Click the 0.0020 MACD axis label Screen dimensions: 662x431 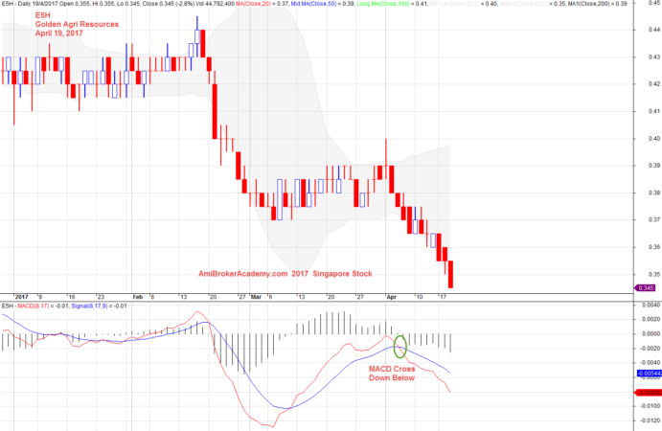[x=651, y=319]
